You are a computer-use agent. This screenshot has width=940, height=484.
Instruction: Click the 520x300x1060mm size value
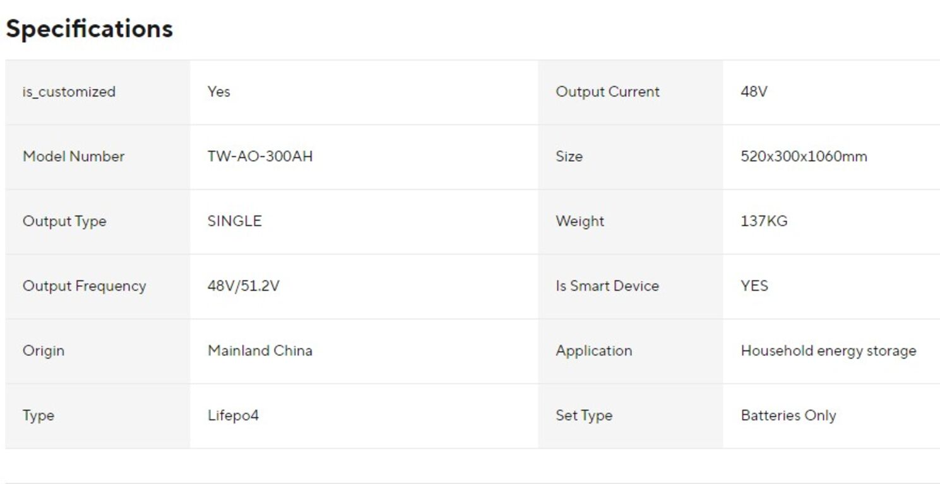(x=804, y=156)
